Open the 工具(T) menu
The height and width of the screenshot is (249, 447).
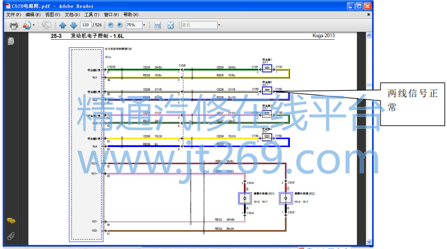[92, 14]
